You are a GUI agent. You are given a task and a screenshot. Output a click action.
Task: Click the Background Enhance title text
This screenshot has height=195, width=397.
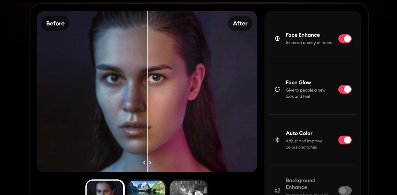[x=300, y=184]
